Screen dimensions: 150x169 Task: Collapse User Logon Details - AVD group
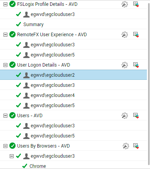coord(5,65)
